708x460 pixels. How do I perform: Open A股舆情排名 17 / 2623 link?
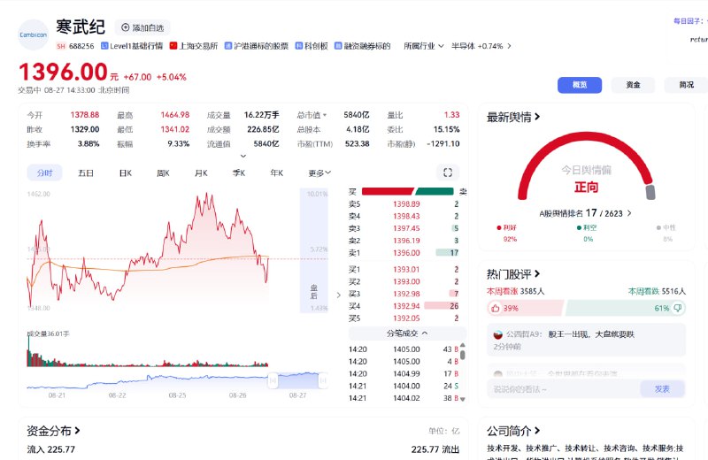585,213
